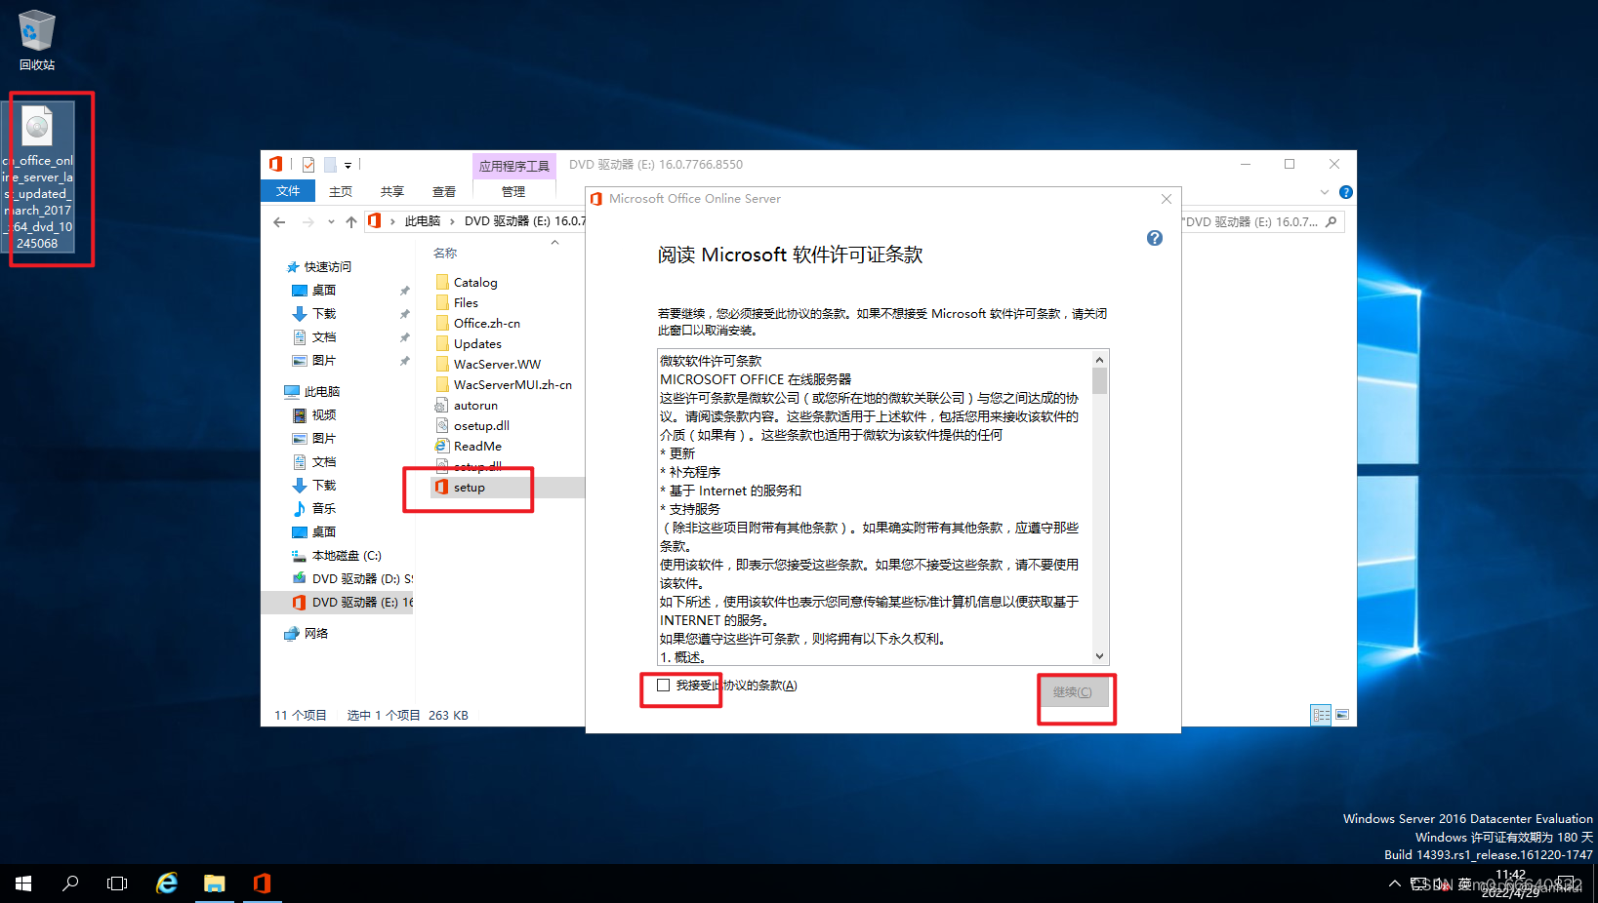Select the Files folder
The height and width of the screenshot is (903, 1598).
(466, 302)
